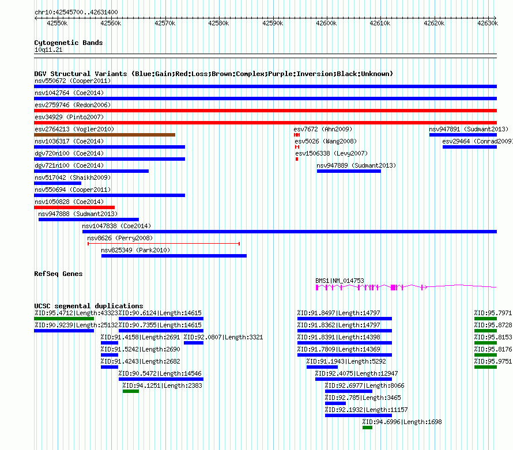Select the duplication %ID:90.9239|Length:25132
Viewport: 513px width, 450px height.
coord(76,325)
